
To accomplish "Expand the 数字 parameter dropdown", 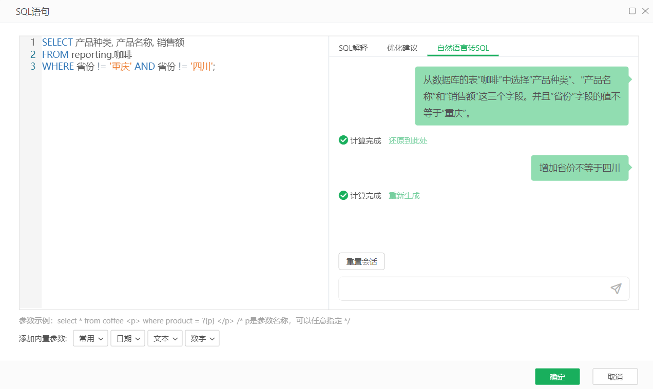I will click(x=202, y=338).
